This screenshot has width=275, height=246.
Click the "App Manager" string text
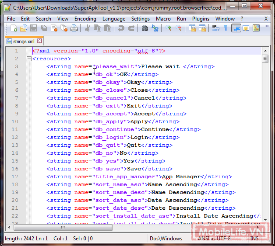coord(181,177)
